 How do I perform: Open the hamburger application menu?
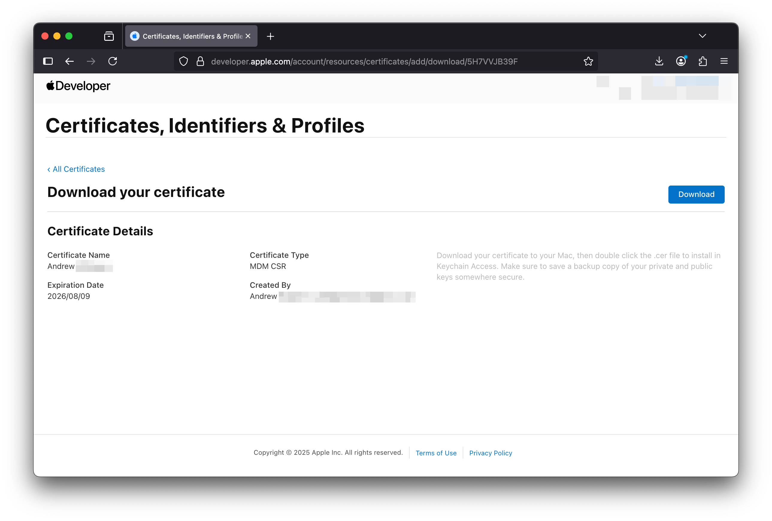(x=724, y=61)
